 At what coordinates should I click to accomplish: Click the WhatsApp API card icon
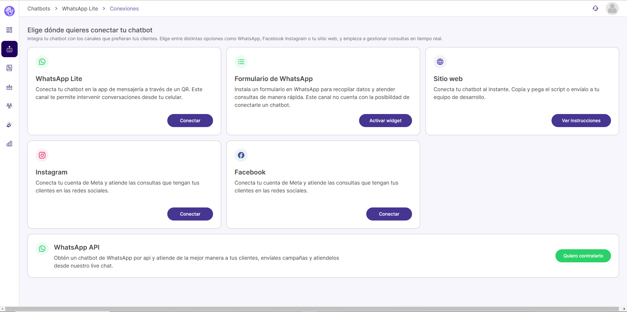(x=42, y=249)
